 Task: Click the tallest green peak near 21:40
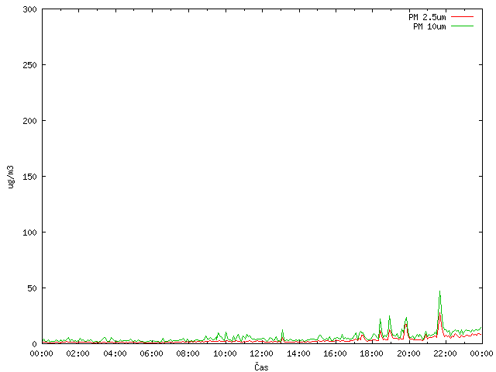click(439, 291)
